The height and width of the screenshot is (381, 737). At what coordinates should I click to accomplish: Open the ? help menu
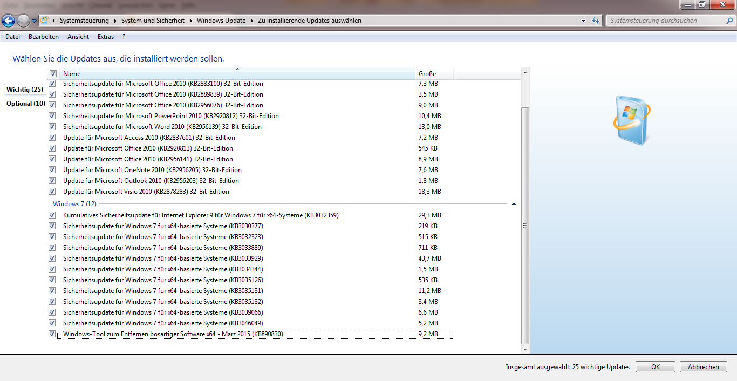(124, 37)
